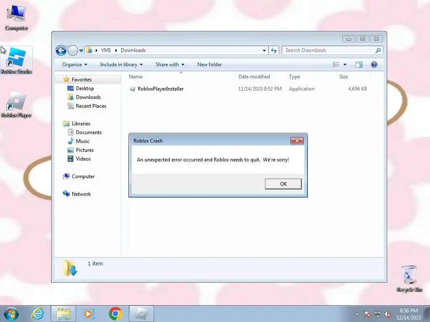Screen dimensions: 430x322
Task: Open Desktop under Favorites
Action: pos(85,88)
